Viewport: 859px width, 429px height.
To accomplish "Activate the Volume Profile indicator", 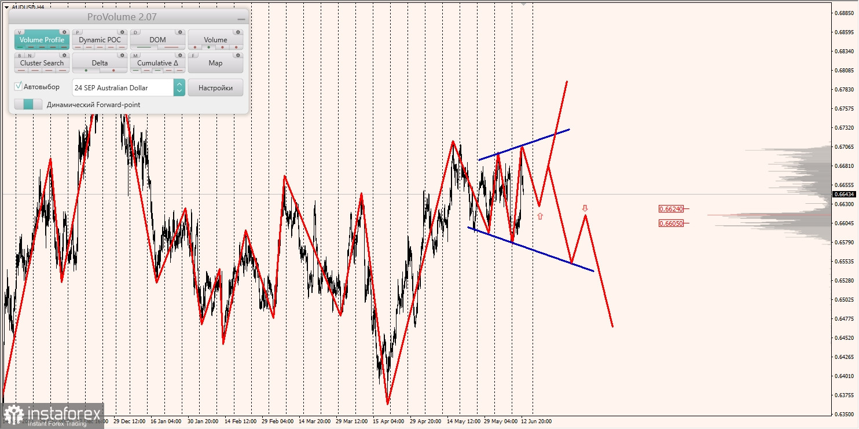I will [x=42, y=39].
